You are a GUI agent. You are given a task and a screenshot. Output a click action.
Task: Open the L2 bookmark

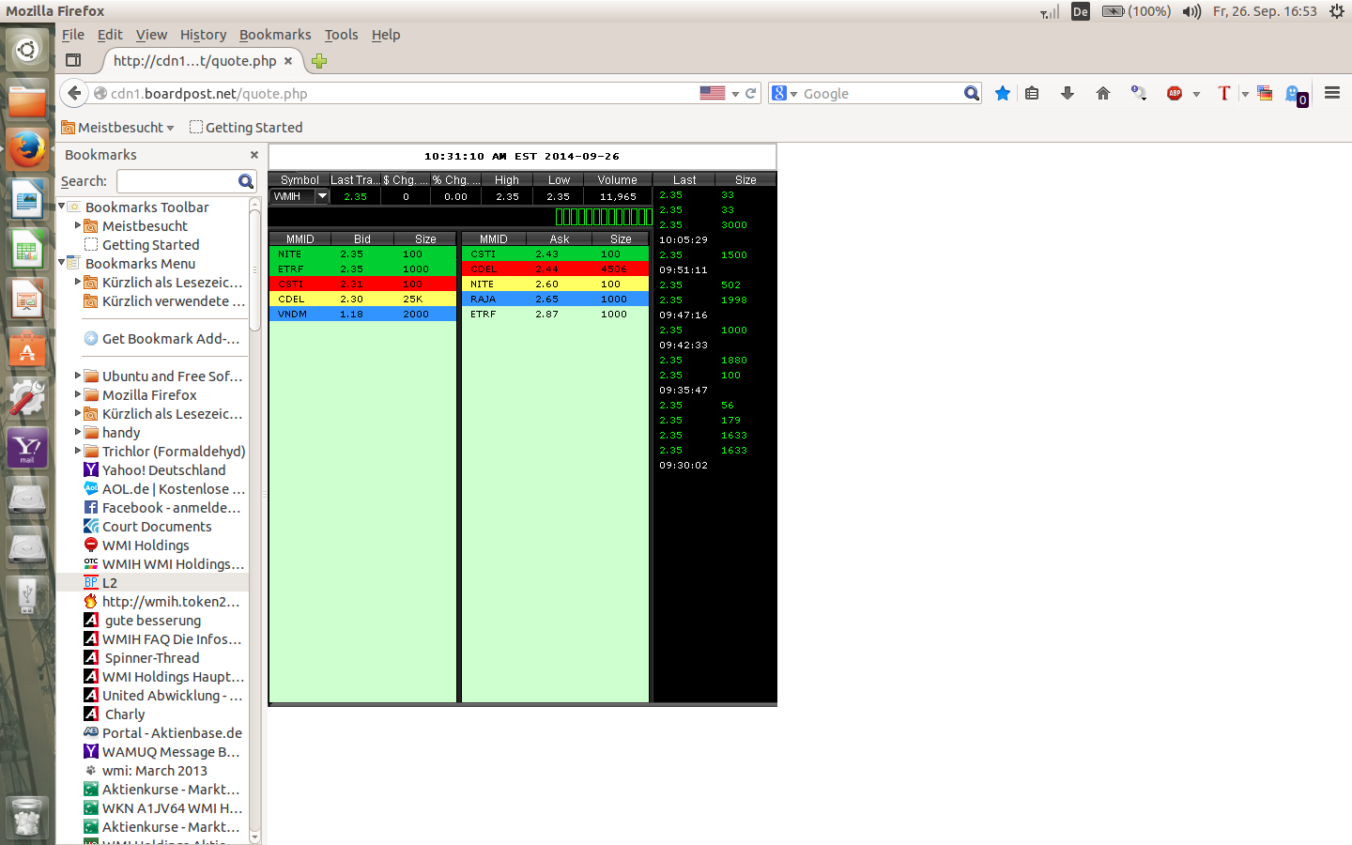pyautogui.click(x=100, y=582)
